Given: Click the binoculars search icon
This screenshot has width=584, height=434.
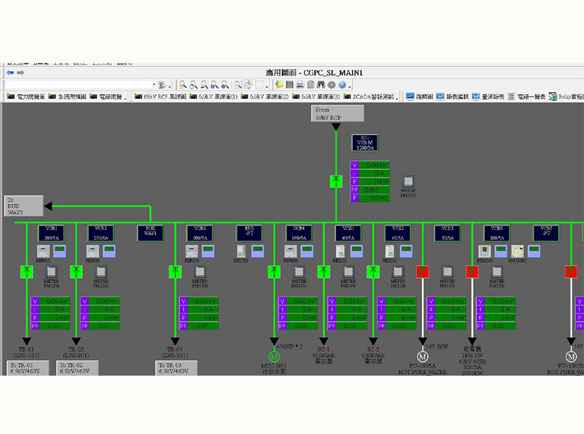Looking at the screenshot, I should (321, 85).
